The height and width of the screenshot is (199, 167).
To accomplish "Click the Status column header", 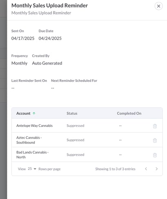I will pyautogui.click(x=72, y=113).
